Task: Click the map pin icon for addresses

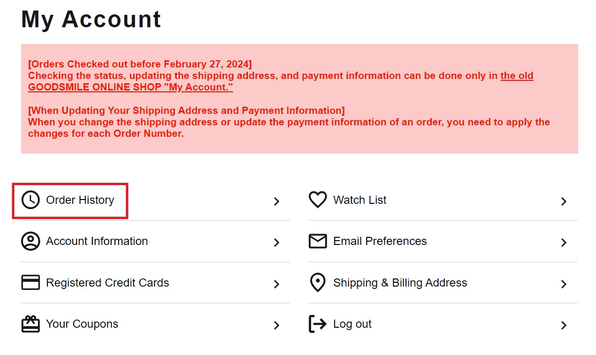Action: (x=318, y=283)
